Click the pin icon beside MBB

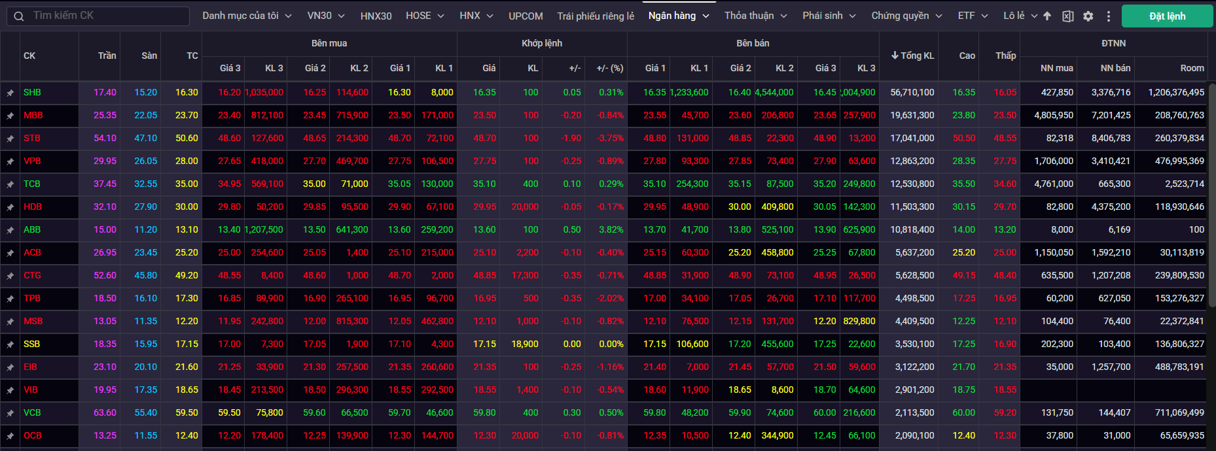(x=10, y=116)
